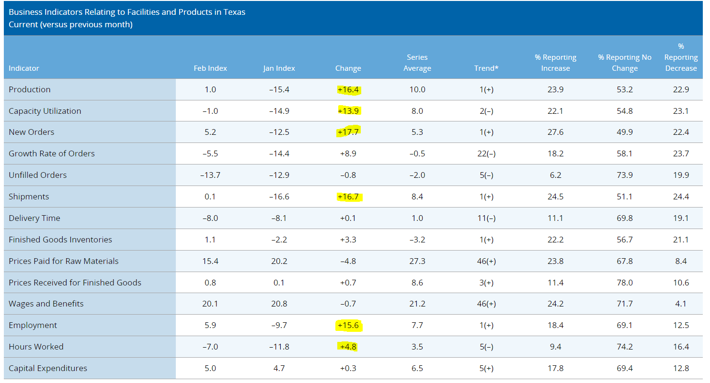The height and width of the screenshot is (383, 710).
Task: Select the highlighted +15.6 Employment change value
Action: click(x=348, y=325)
